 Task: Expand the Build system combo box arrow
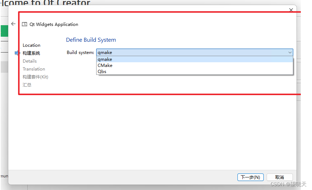[290, 53]
